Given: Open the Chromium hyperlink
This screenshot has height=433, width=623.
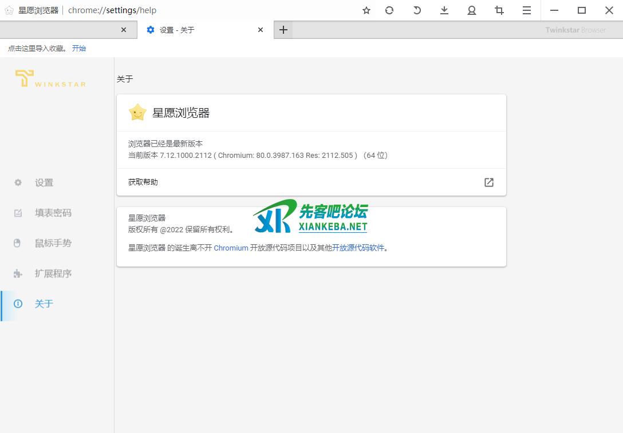Looking at the screenshot, I should (231, 248).
